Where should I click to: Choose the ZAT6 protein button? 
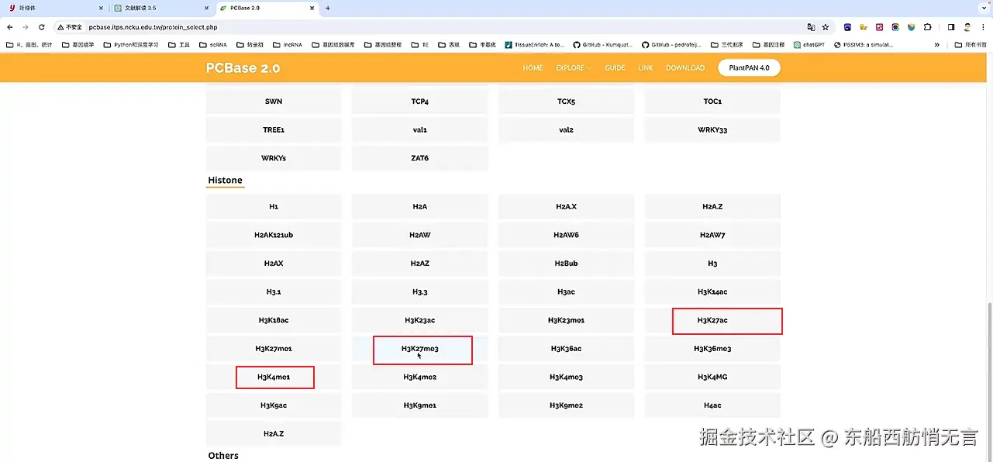click(420, 158)
